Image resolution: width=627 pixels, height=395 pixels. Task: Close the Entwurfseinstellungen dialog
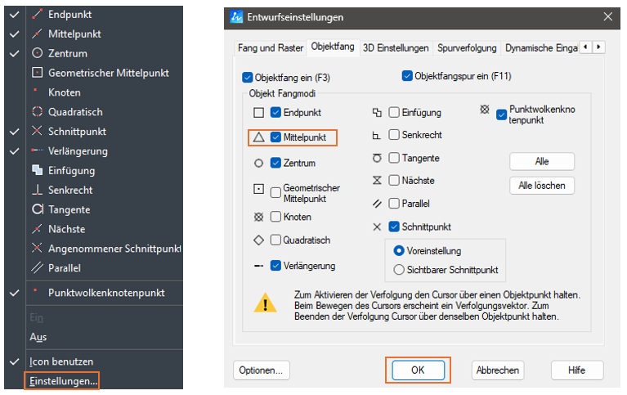(x=607, y=16)
